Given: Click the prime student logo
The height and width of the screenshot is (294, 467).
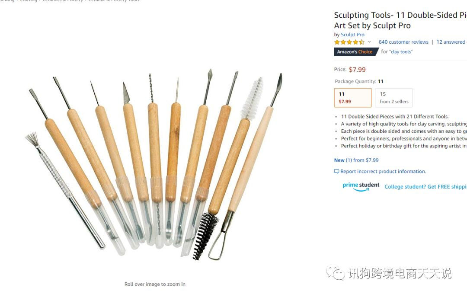Looking at the screenshot, I should [x=361, y=186].
